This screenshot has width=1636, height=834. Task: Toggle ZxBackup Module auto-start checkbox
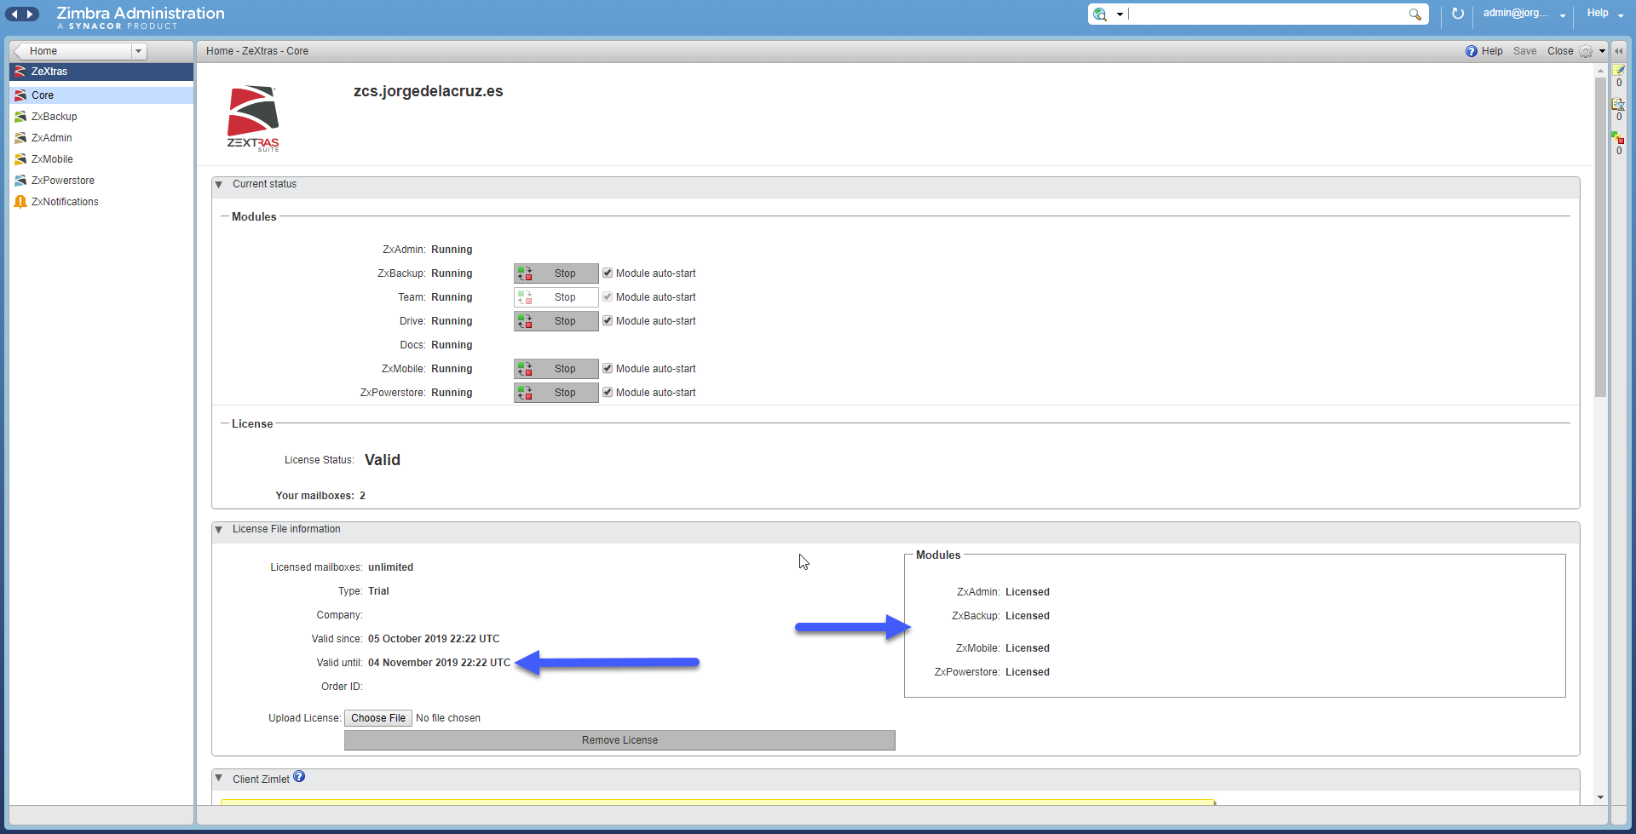click(608, 273)
